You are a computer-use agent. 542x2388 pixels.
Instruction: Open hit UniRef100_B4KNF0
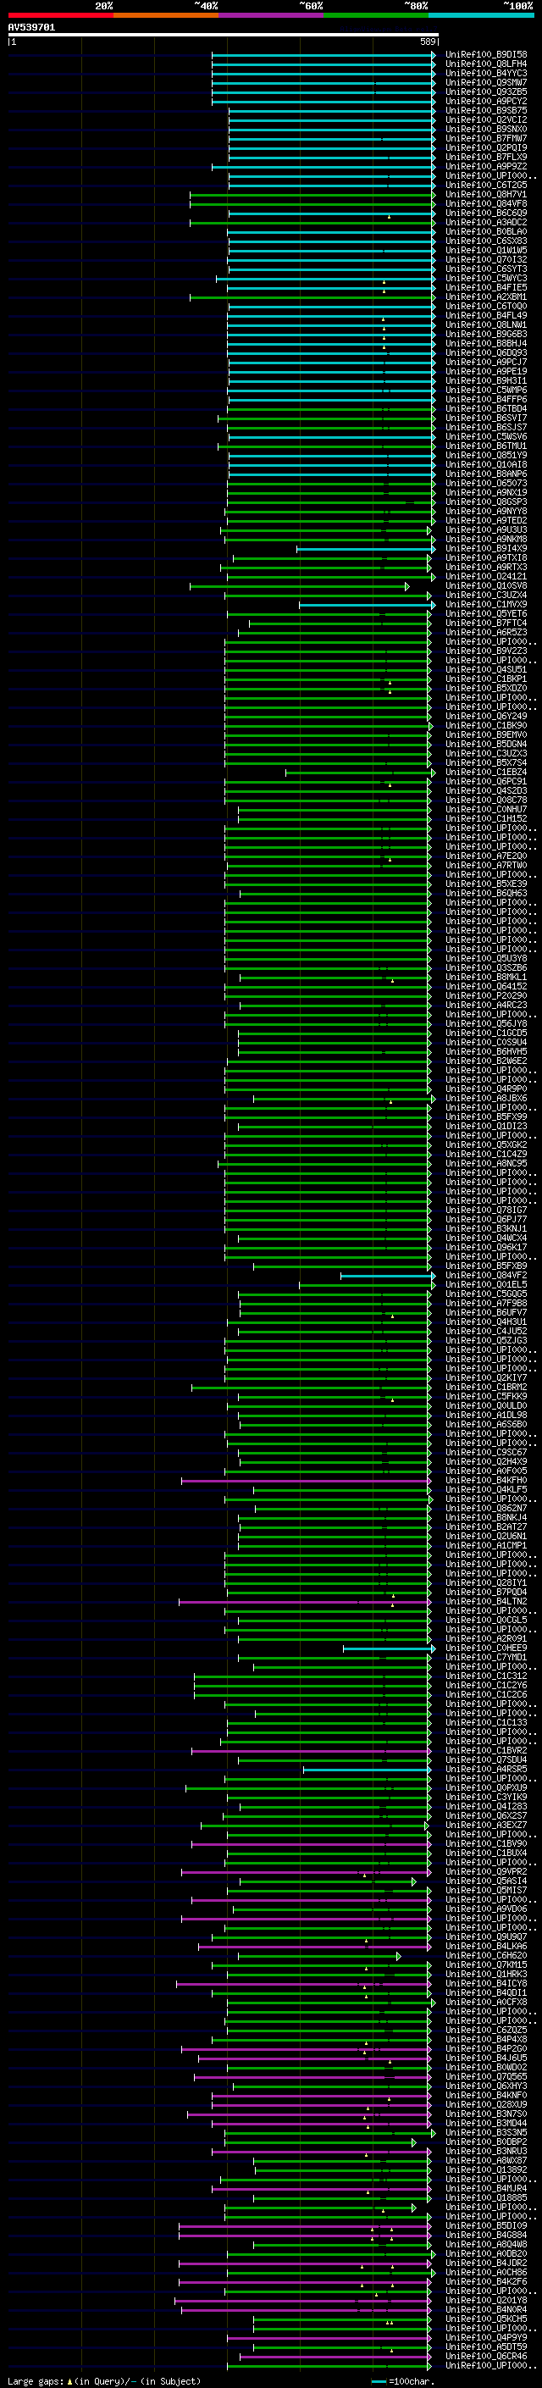pos(486,2095)
